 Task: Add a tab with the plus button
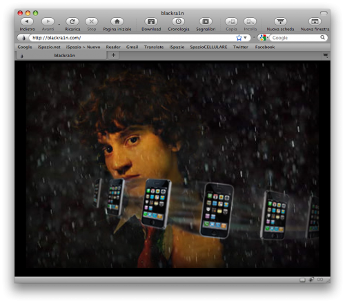(x=113, y=55)
